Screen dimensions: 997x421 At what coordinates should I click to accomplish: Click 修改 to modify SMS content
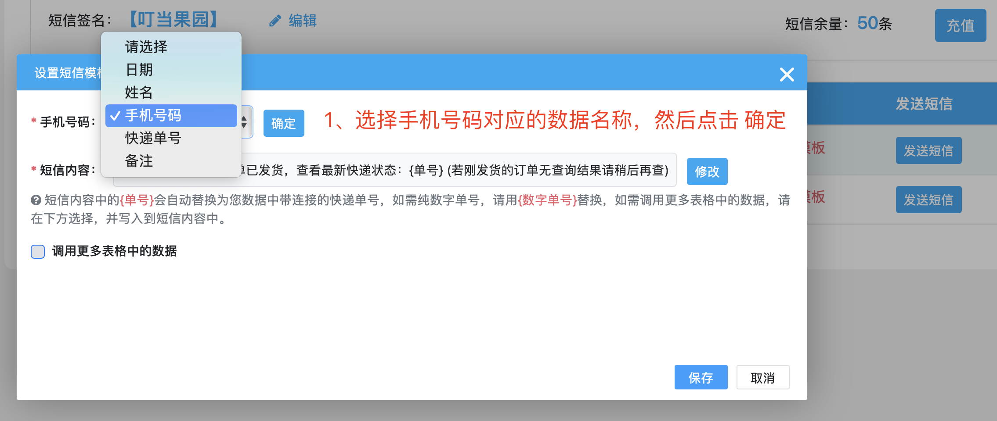coord(707,171)
